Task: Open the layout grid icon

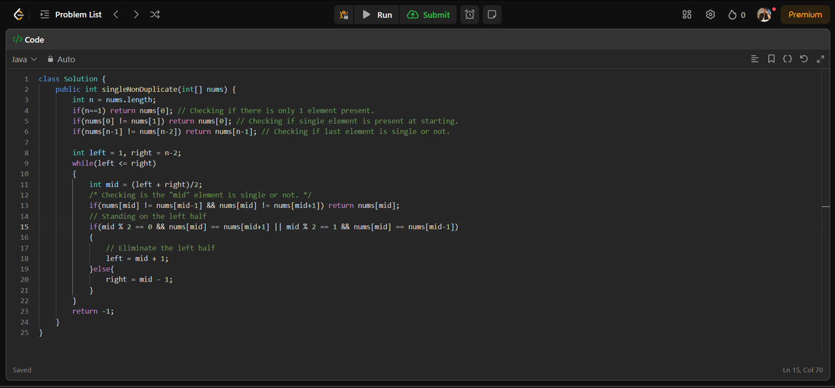Action: (x=687, y=15)
